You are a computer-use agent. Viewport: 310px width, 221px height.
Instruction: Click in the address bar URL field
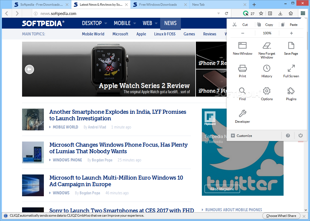126,13
